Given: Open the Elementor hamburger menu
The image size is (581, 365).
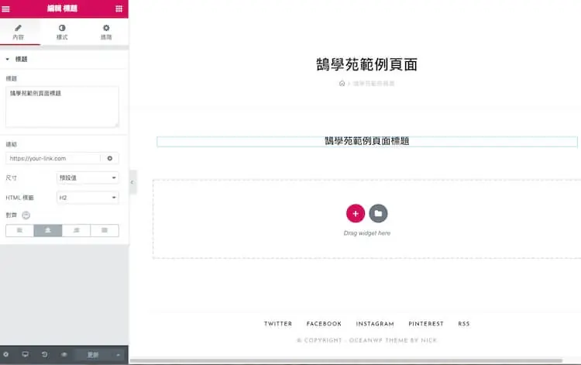Looking at the screenshot, I should click(6, 9).
